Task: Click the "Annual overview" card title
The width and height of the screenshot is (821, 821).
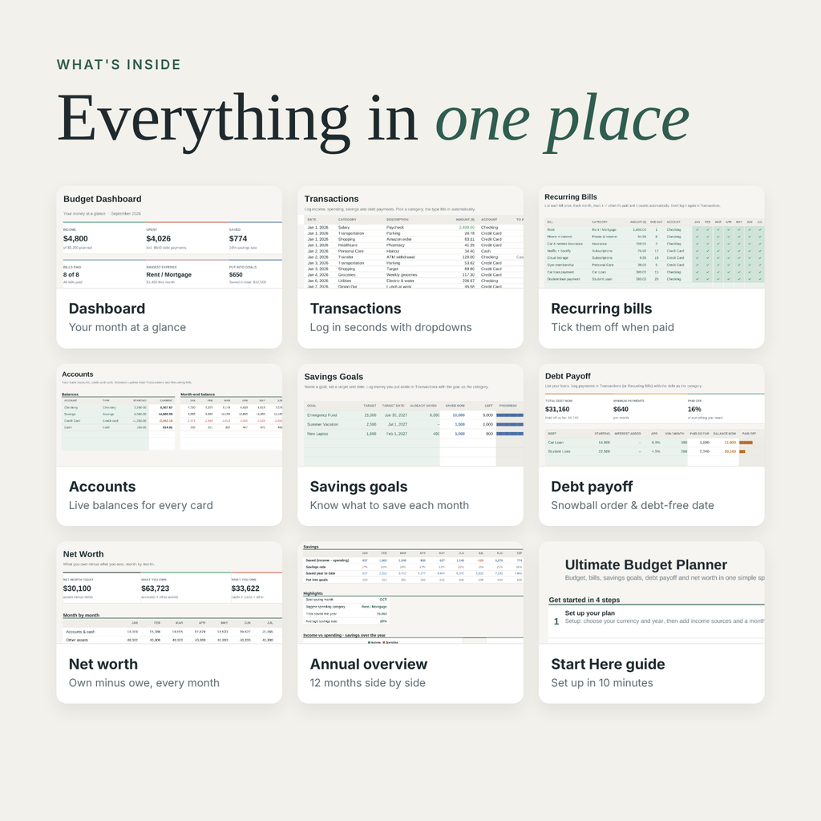Action: 369,664
